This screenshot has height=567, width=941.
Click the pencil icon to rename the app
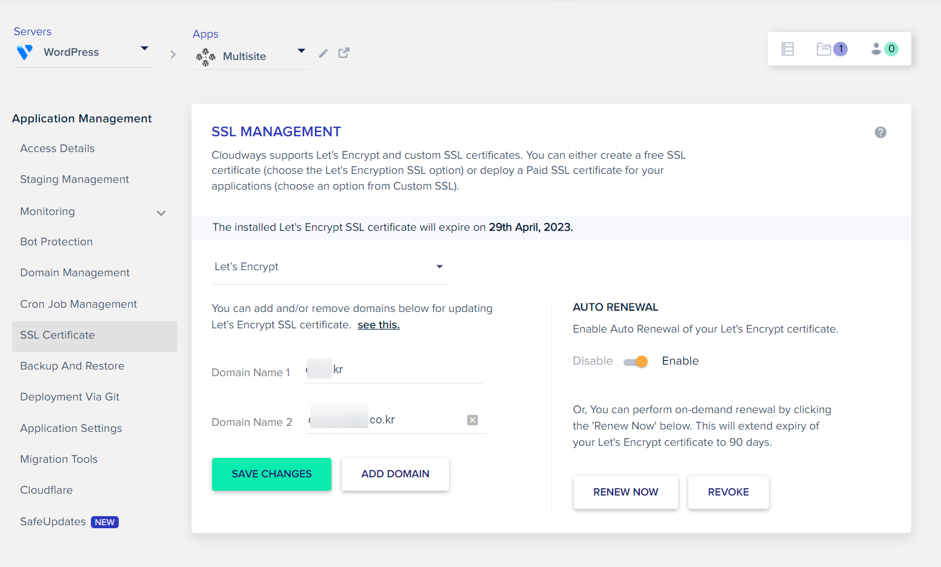coord(323,53)
